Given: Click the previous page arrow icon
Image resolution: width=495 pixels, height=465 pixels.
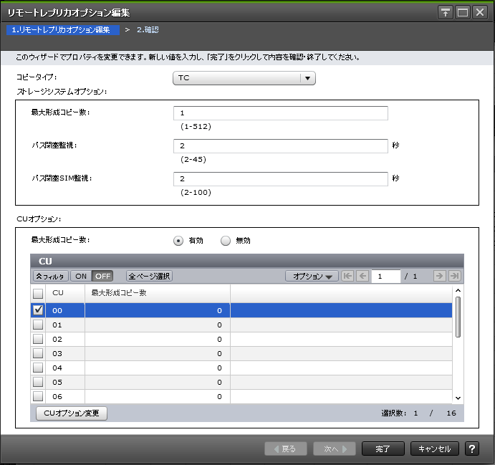Looking at the screenshot, I should pos(362,276).
